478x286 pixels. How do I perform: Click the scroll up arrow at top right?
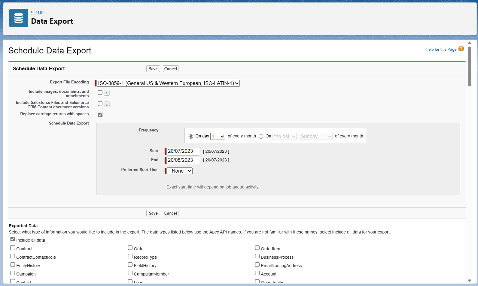[x=469, y=43]
